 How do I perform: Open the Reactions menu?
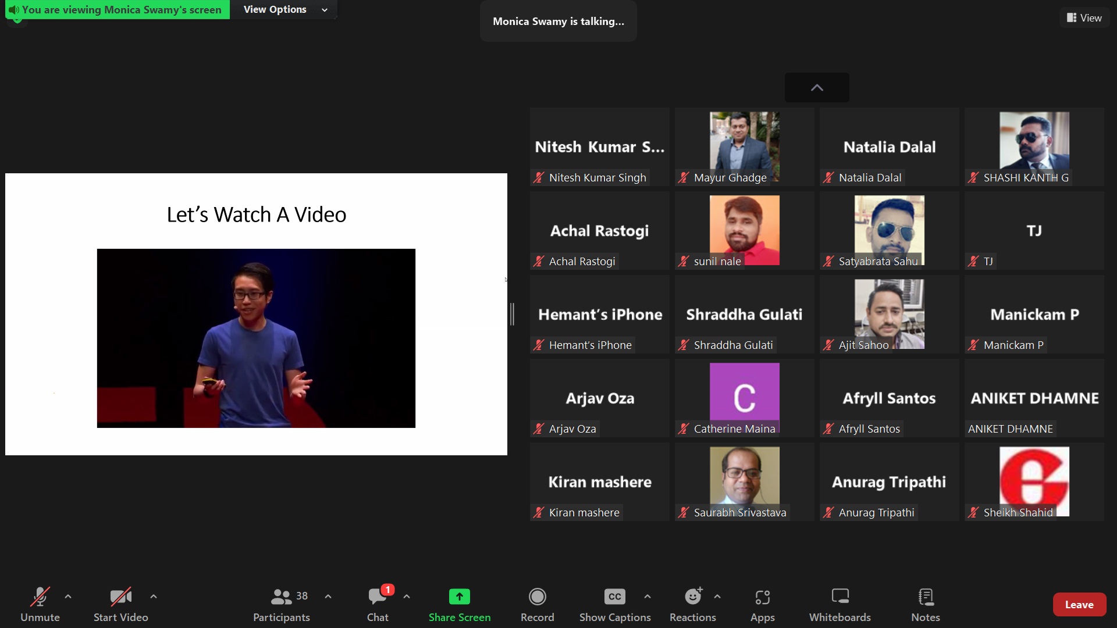click(x=692, y=605)
